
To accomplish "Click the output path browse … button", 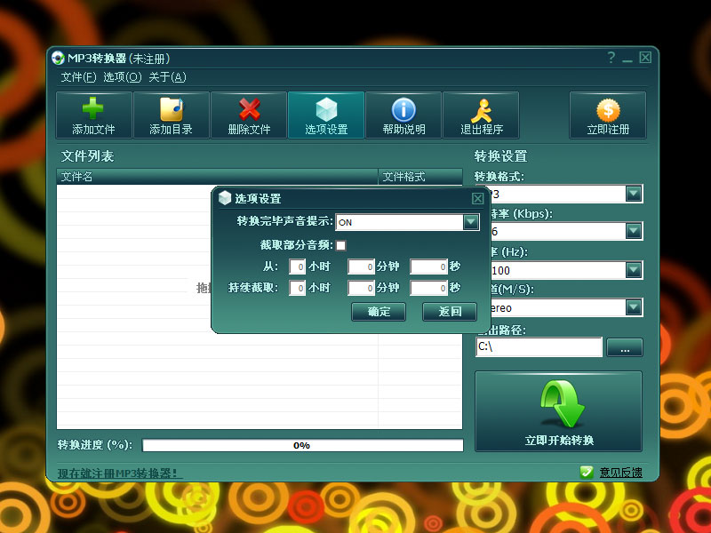I will point(625,347).
